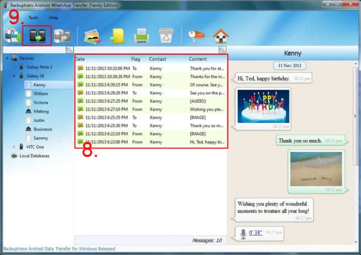Select the Galaxy S4 device
Screen dimensions: 361x255
pyautogui.click(x=35, y=76)
